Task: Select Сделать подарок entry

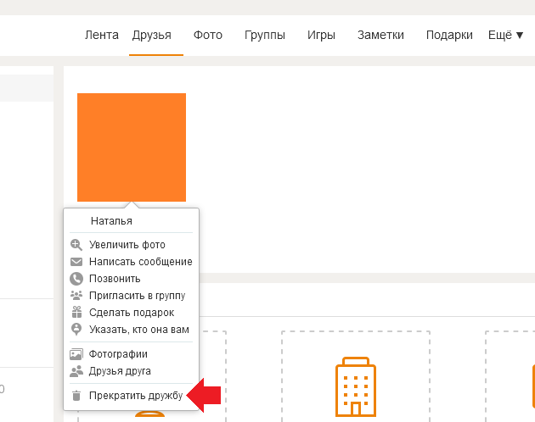Action: (x=132, y=313)
